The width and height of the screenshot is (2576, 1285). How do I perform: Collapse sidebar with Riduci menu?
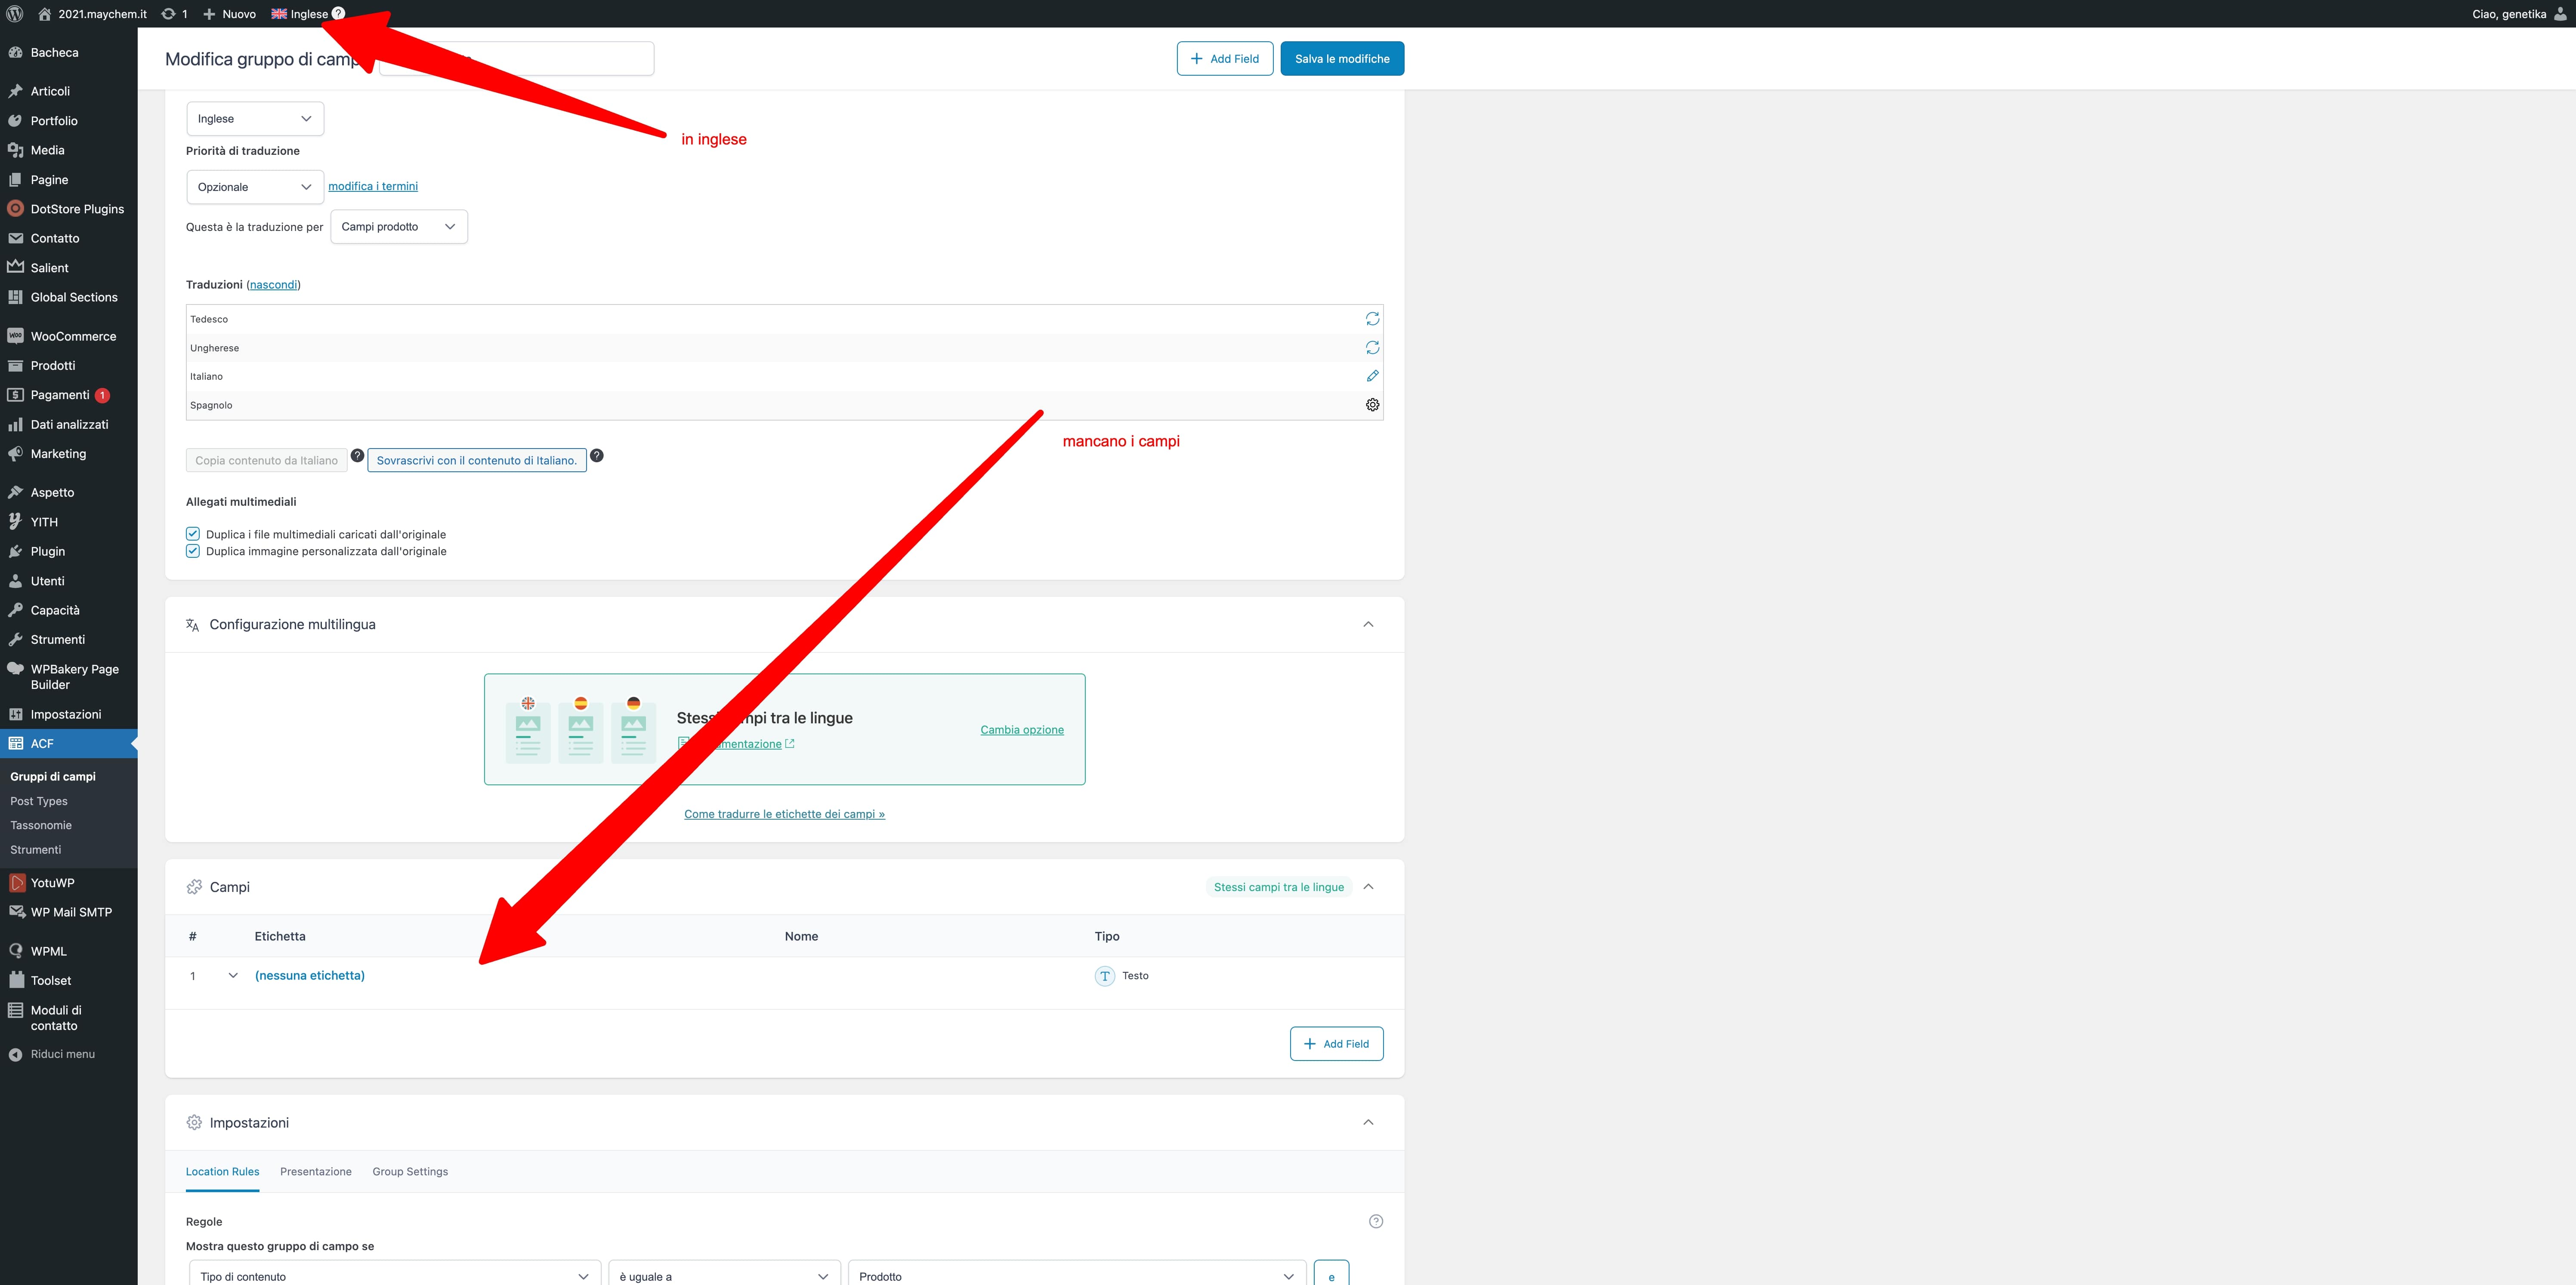tap(52, 1054)
